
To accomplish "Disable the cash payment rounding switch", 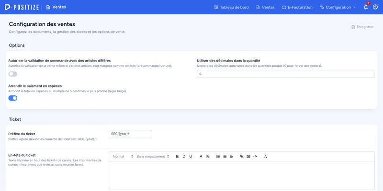I will [13, 98].
